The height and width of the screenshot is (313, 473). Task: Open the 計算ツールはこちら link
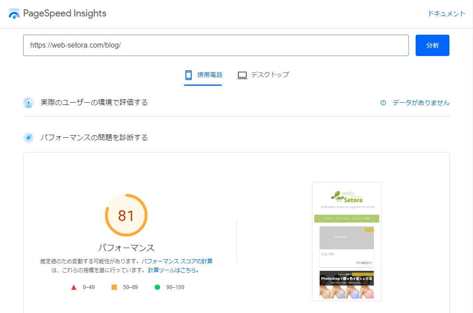tap(173, 270)
